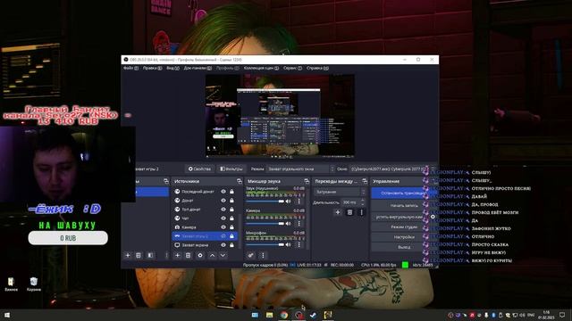Toggle visibility of Захват экрана source

click(223, 245)
